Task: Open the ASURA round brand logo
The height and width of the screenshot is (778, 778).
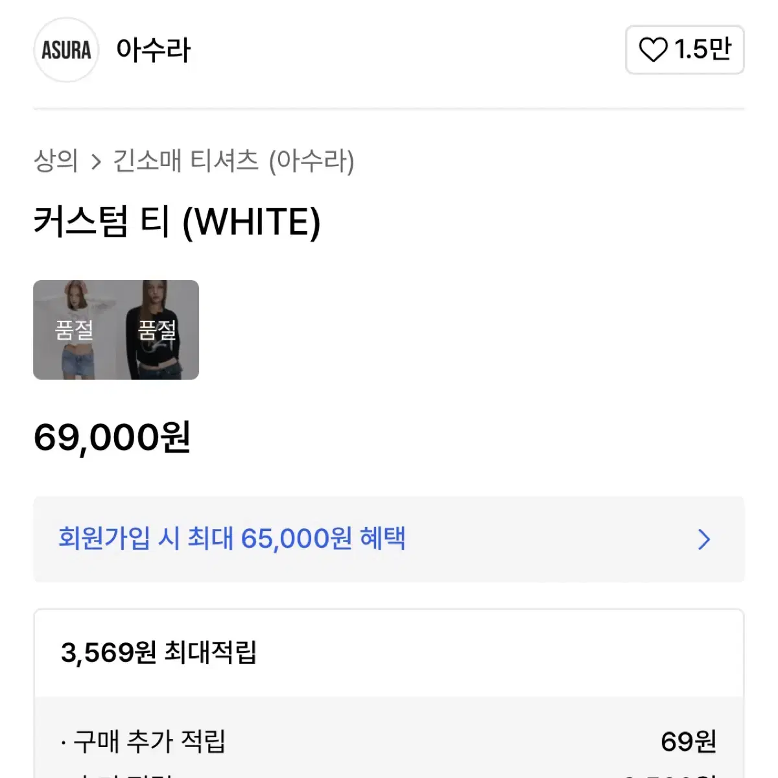Action: [x=66, y=50]
